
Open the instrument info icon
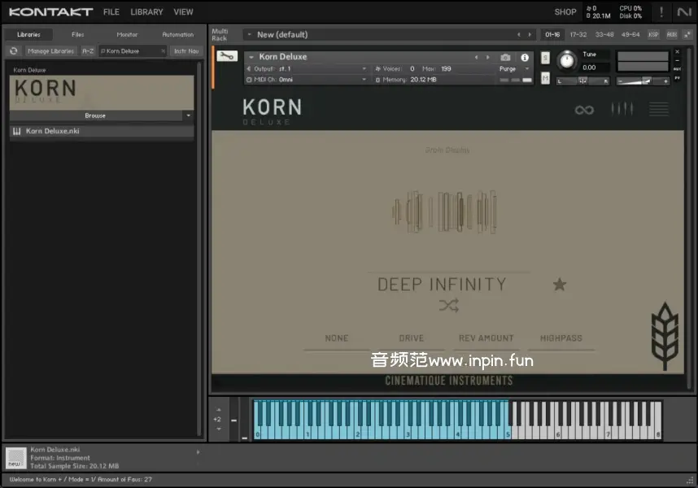[x=525, y=58]
